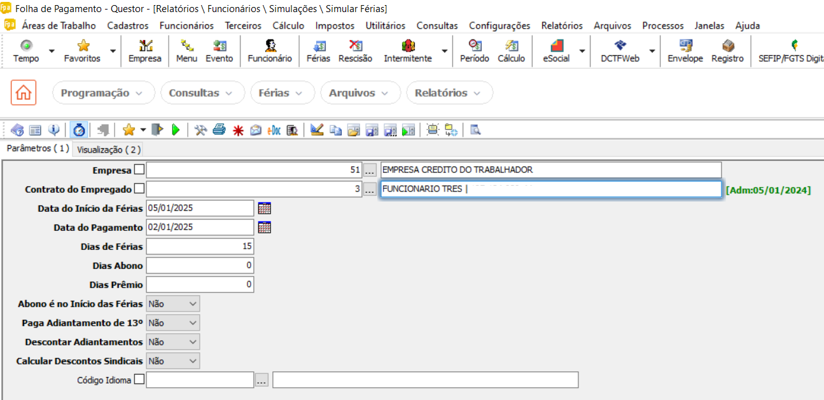Switch to the Visualização (2) tab
The image size is (824, 400).
(x=108, y=149)
